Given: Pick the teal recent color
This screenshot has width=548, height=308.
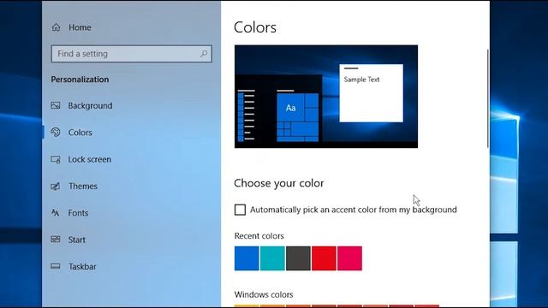Looking at the screenshot, I should 272,258.
